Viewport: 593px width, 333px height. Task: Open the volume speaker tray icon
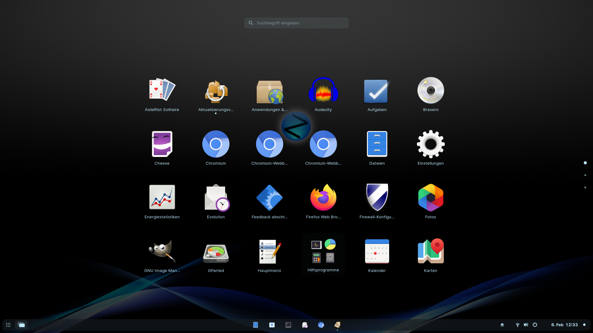point(526,325)
